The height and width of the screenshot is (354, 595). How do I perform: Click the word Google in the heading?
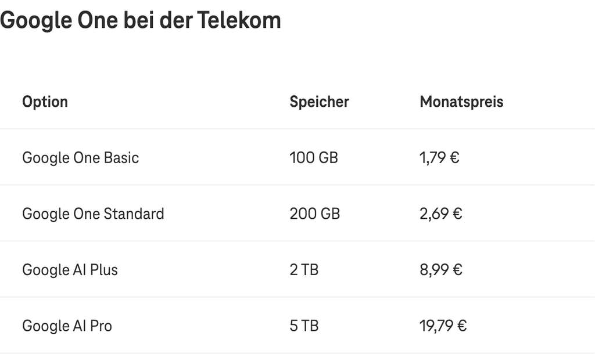point(36,21)
